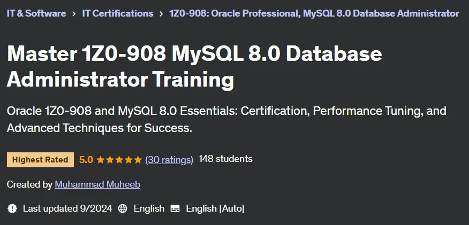Click the Highest Rated badge
Viewport: 469px width, 225px height.
pos(40,160)
